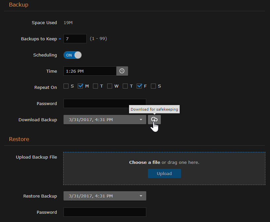The height and width of the screenshot is (222, 270).
Task: Check the Wednesday repeat checkbox
Action: 110,86
